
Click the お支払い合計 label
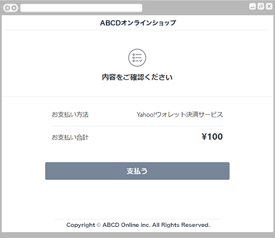click(70, 137)
